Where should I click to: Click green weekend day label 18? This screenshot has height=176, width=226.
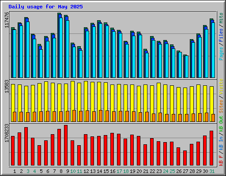[126, 171]
